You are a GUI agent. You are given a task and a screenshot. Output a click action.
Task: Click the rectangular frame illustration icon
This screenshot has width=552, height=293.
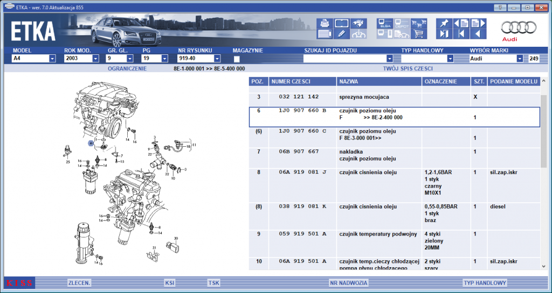click(x=341, y=24)
